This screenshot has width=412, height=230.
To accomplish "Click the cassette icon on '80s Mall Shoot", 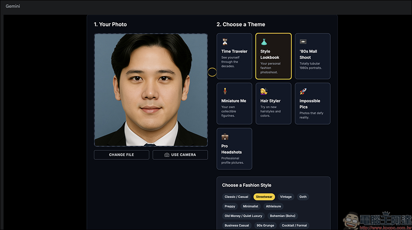I will (303, 41).
